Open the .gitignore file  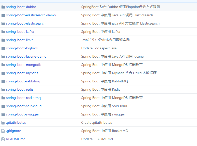point(14,131)
